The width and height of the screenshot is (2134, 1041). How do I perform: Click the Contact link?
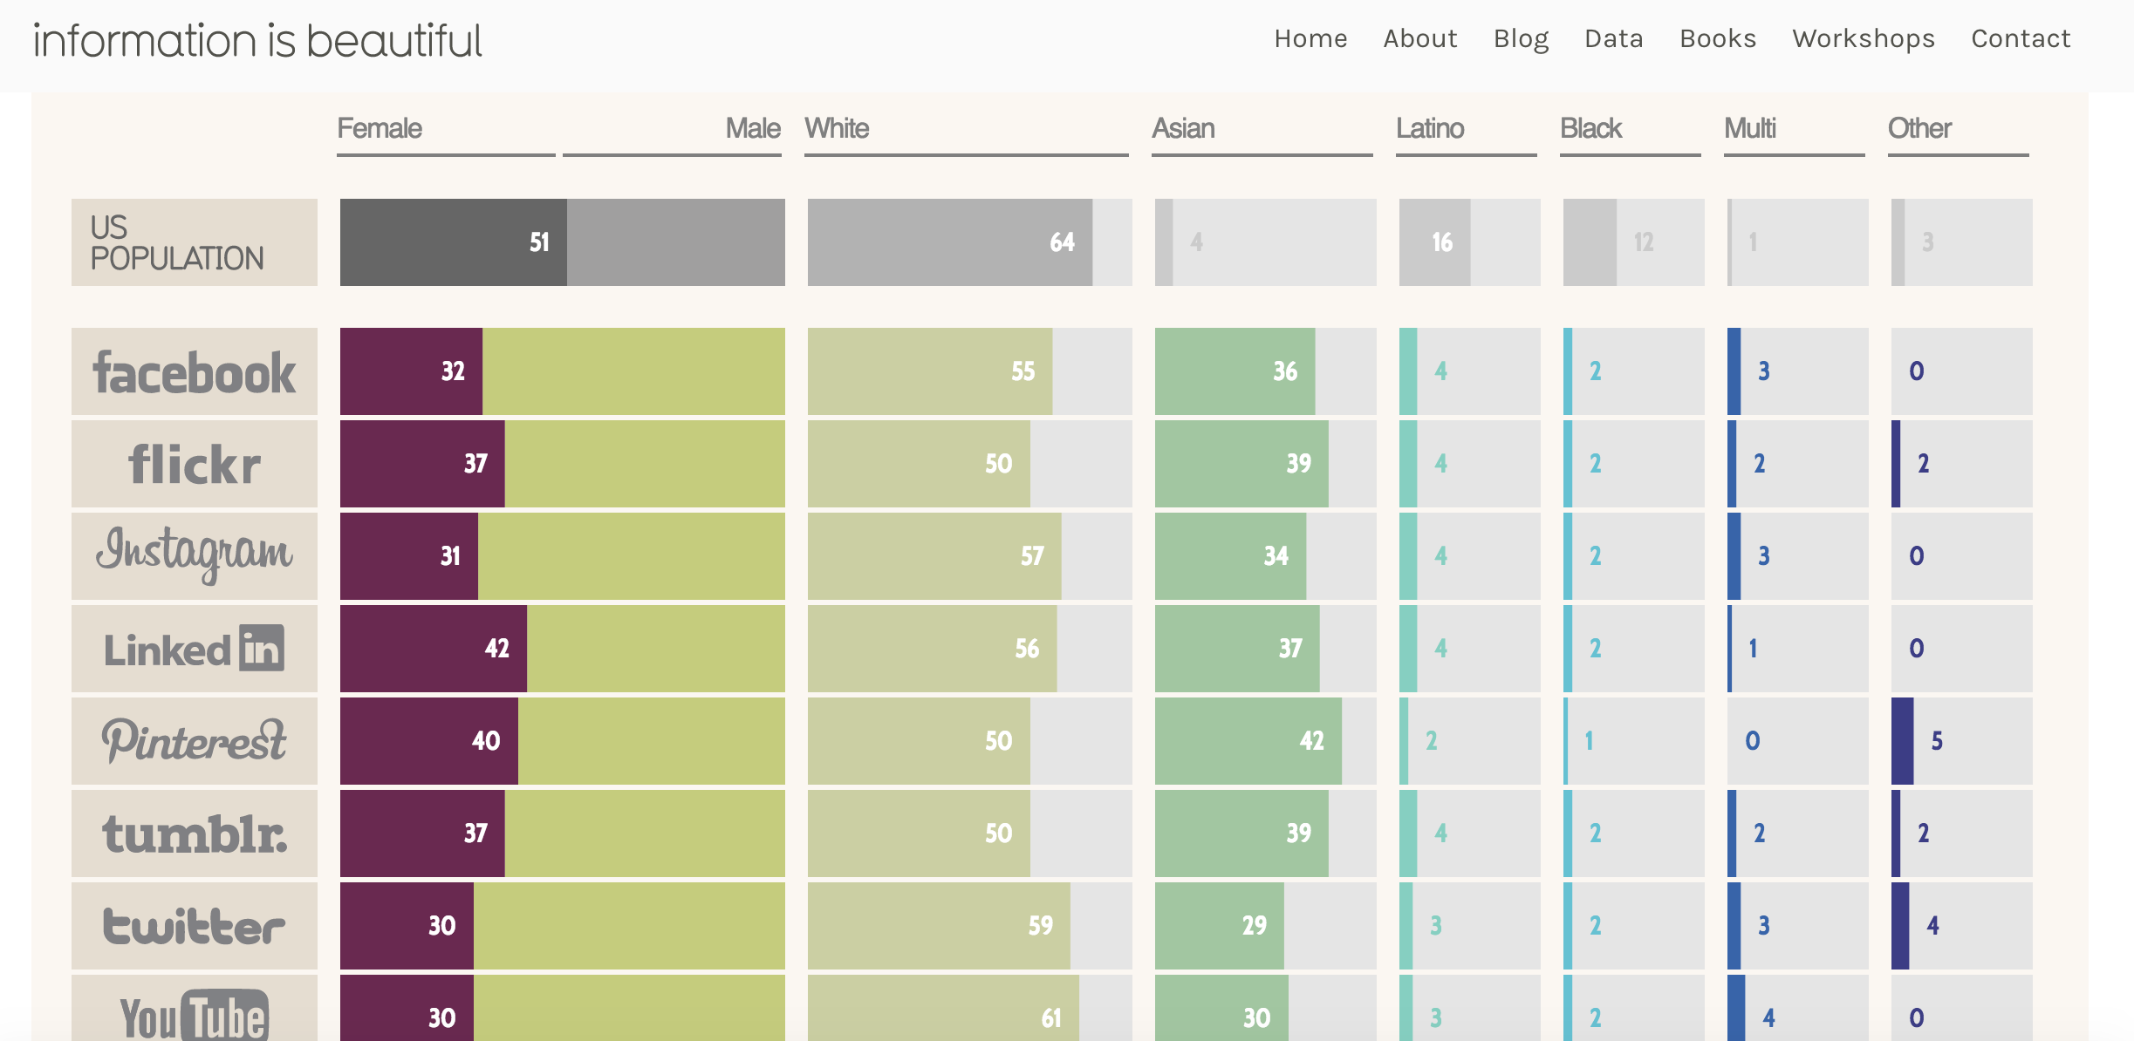pos(2021,38)
